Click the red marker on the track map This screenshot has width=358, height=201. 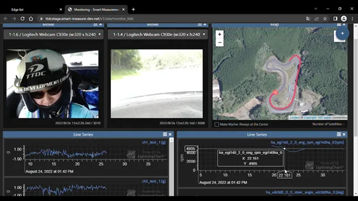[x=276, y=92]
